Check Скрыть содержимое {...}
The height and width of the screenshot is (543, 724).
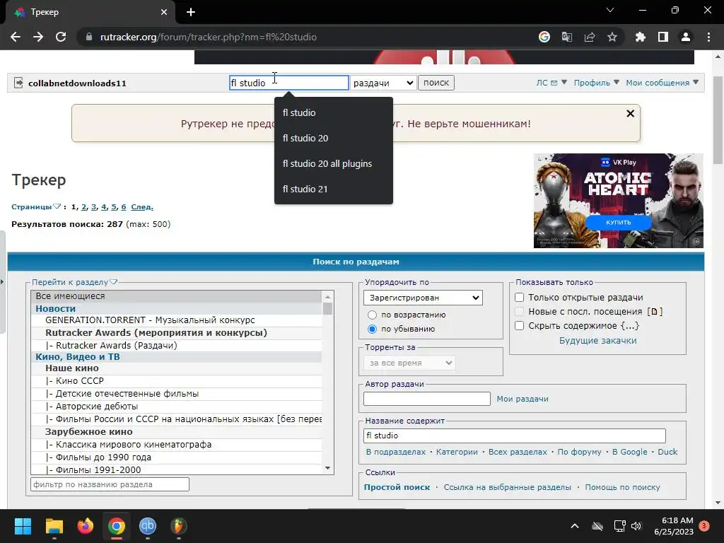coord(520,325)
